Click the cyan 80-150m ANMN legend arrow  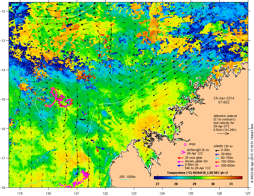coord(217,158)
